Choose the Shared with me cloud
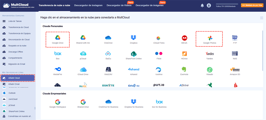Viewport: 266px width, 120px height. (83, 37)
